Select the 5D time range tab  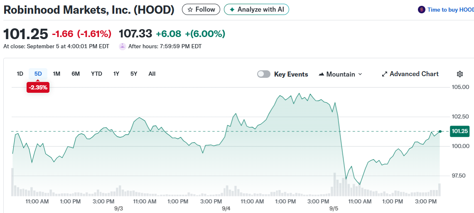pos(38,74)
